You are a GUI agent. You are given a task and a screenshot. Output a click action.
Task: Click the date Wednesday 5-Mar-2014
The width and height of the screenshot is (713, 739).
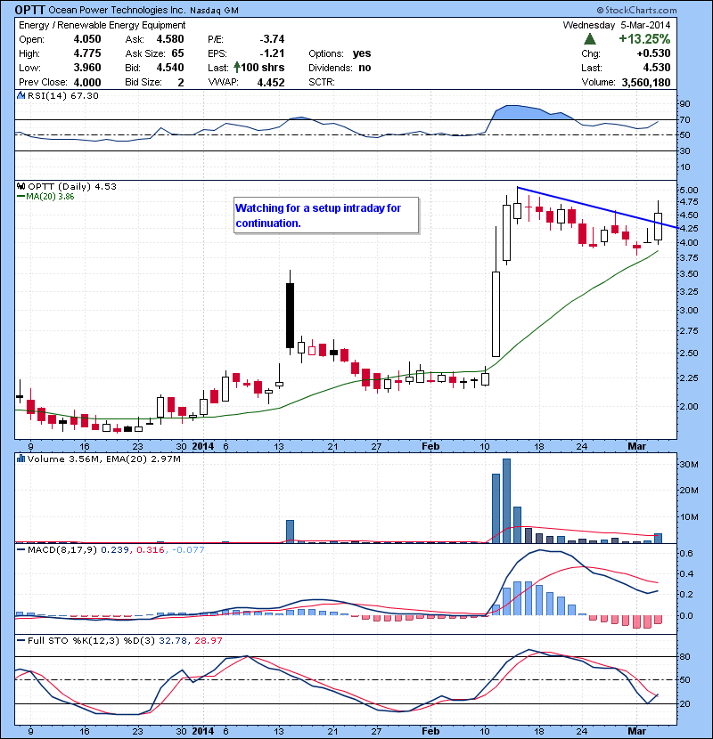coord(616,25)
